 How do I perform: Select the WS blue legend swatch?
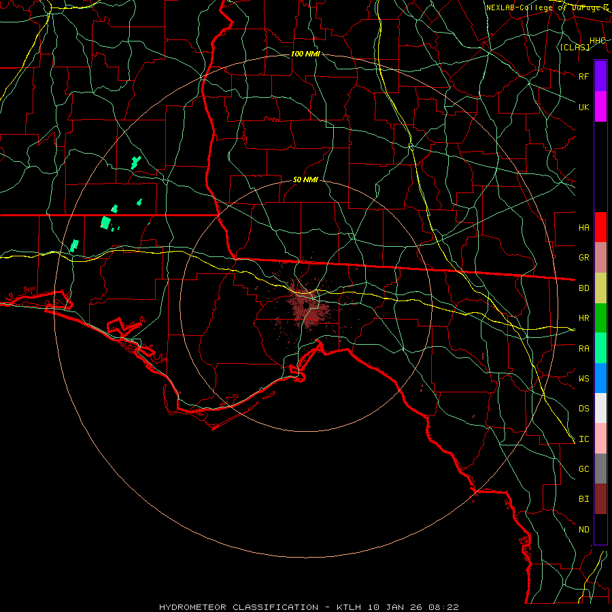(x=600, y=378)
